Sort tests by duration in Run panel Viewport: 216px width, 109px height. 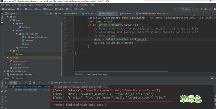25,82
